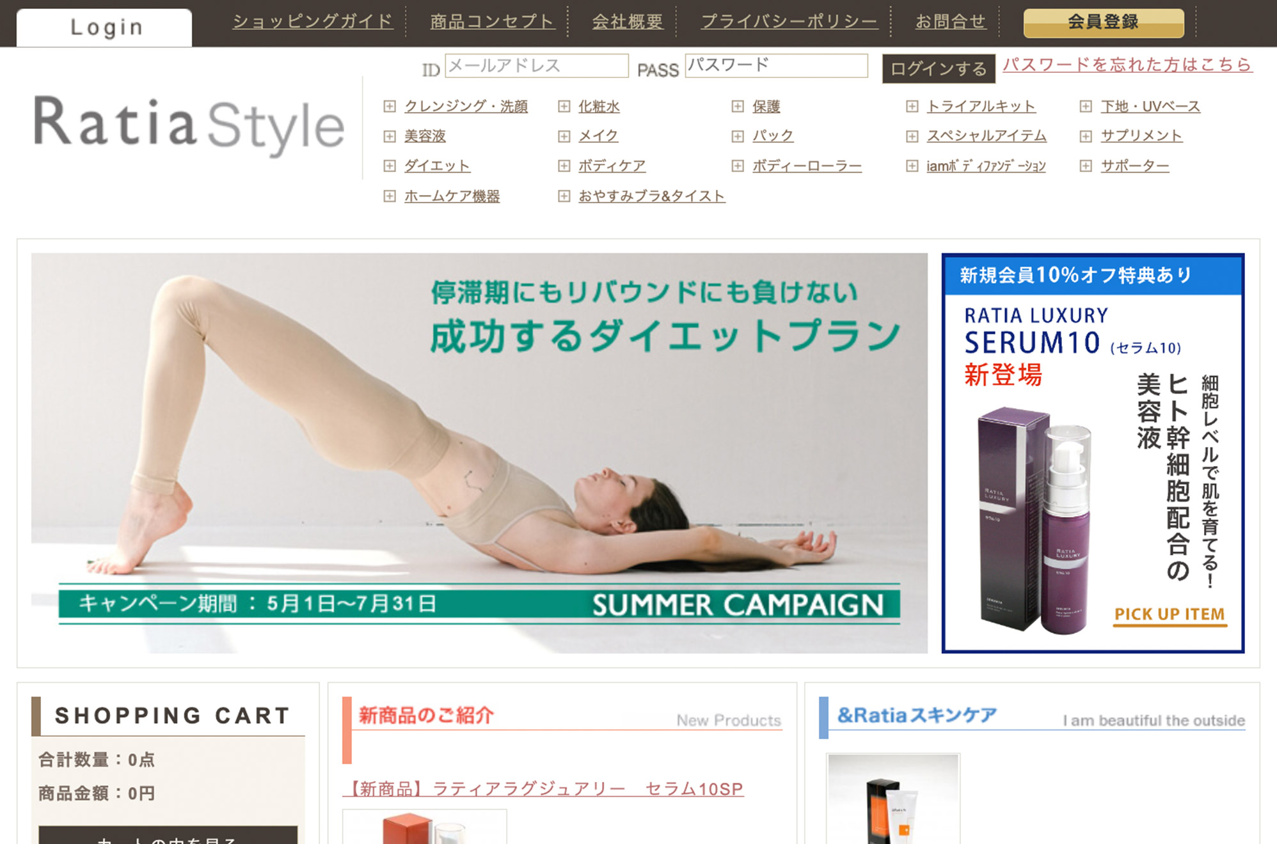Click the plus icon beside 美容液
Screen dimensions: 1277x844
tap(389, 136)
